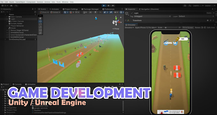The height and width of the screenshot is (115, 217).
Task: Select the Hand view tool
Action: tap(40, 18)
